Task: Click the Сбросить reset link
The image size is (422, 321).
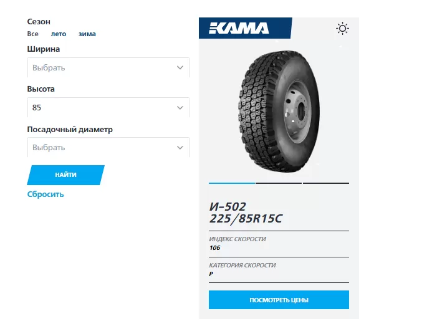Action: click(x=46, y=194)
